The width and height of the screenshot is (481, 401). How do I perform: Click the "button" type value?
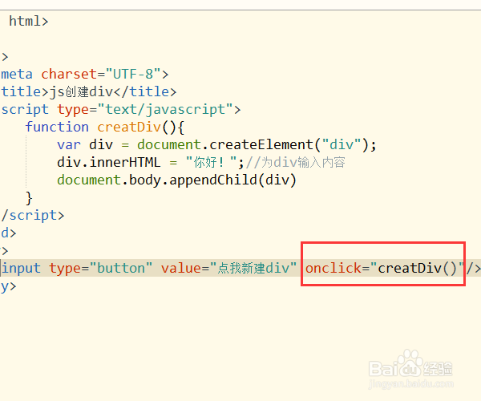121,269
